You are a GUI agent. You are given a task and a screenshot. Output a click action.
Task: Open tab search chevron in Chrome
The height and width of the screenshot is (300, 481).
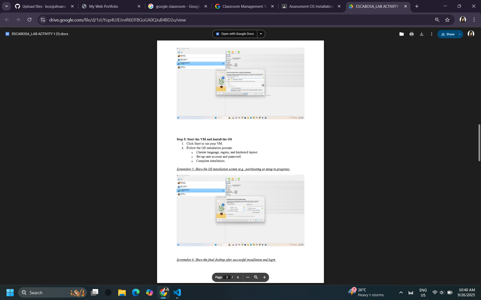6,6
